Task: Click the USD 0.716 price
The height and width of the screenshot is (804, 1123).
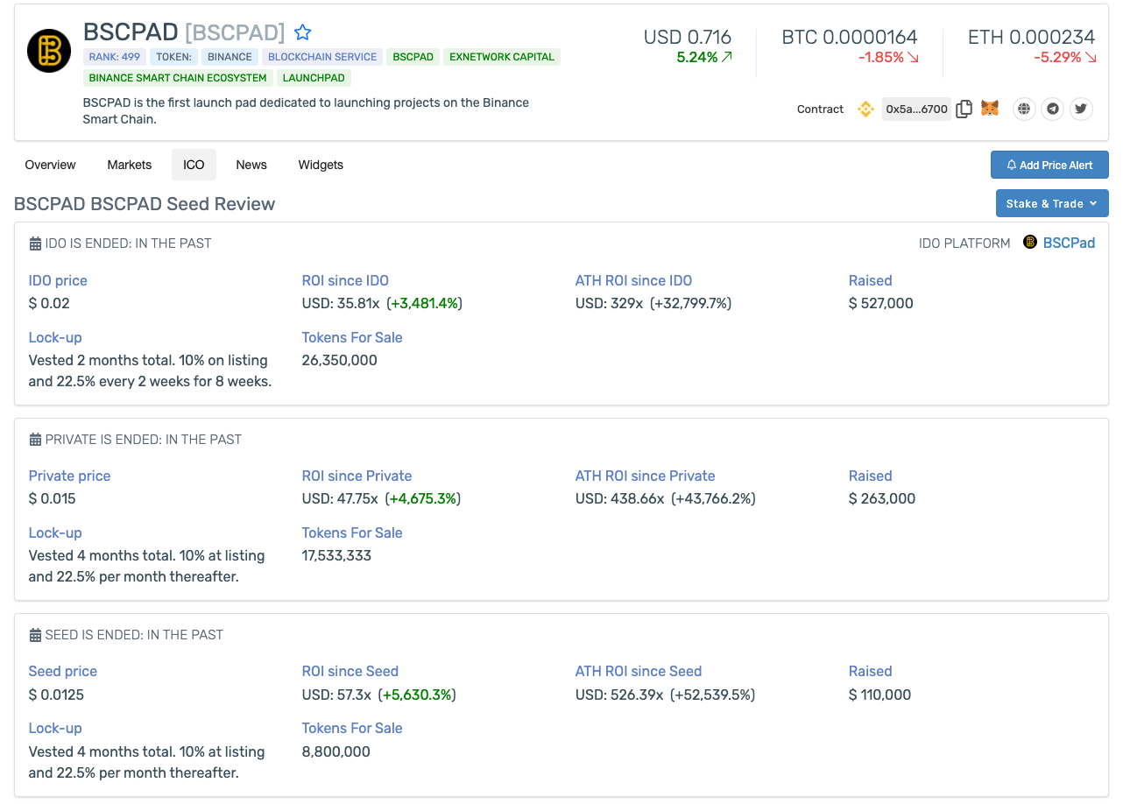Action: [688, 37]
